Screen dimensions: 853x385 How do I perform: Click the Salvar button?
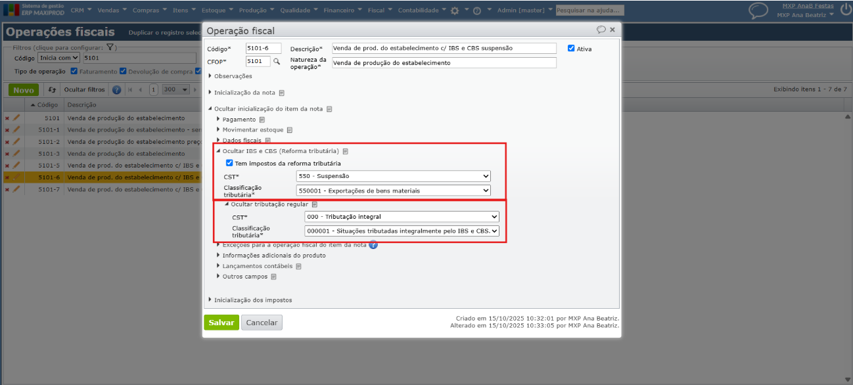pyautogui.click(x=221, y=323)
